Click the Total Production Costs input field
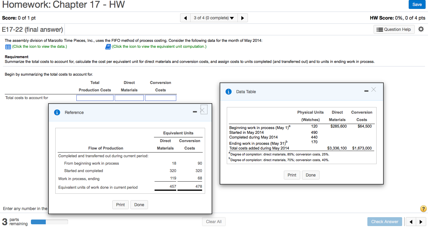428x232 pixels. coord(95,98)
